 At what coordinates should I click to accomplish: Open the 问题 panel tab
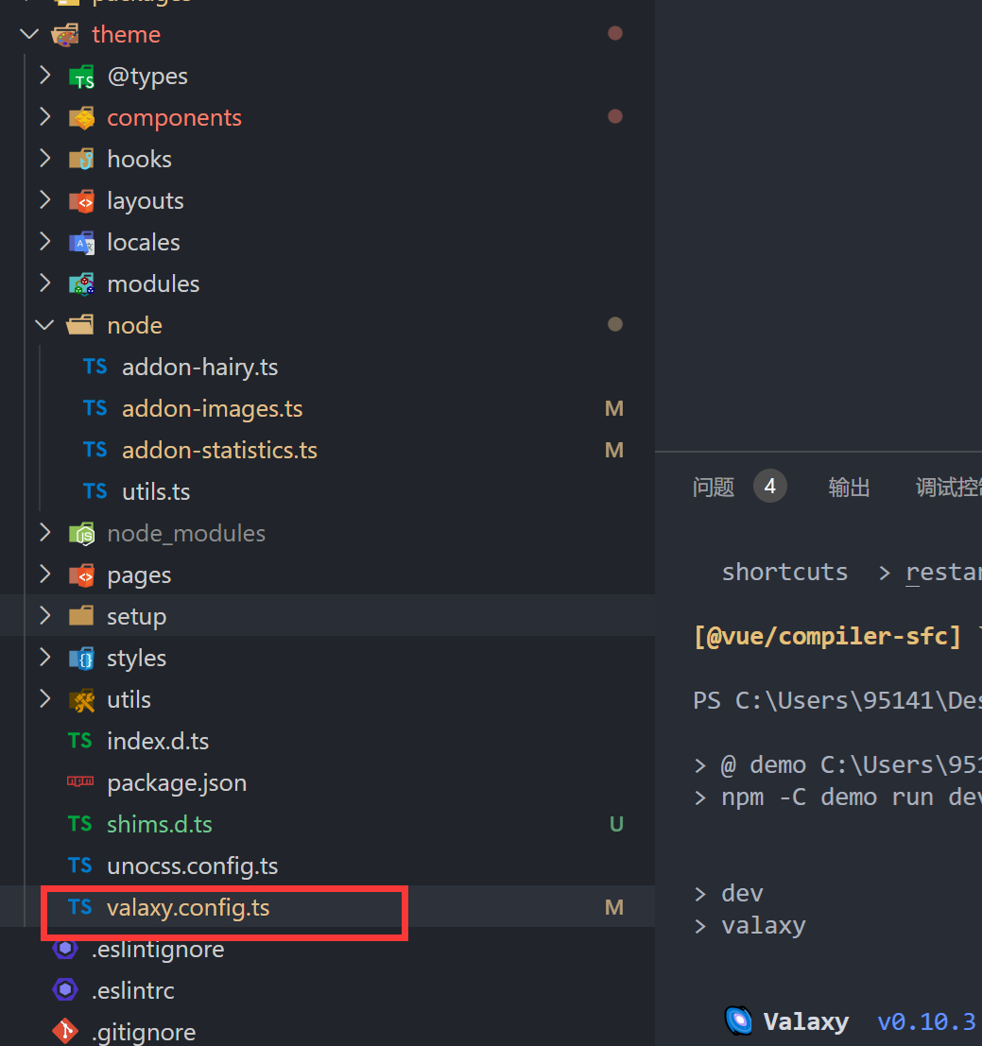(714, 487)
